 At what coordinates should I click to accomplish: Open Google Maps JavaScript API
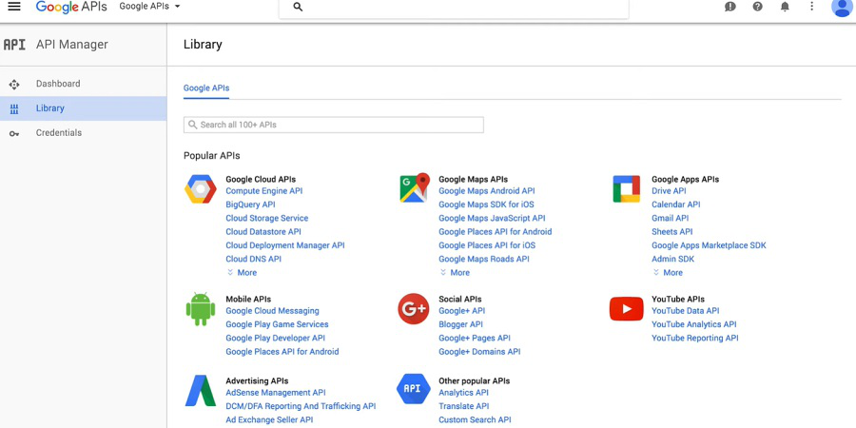[492, 219]
